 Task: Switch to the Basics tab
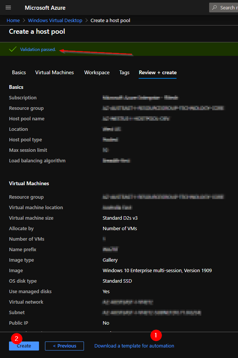click(19, 72)
